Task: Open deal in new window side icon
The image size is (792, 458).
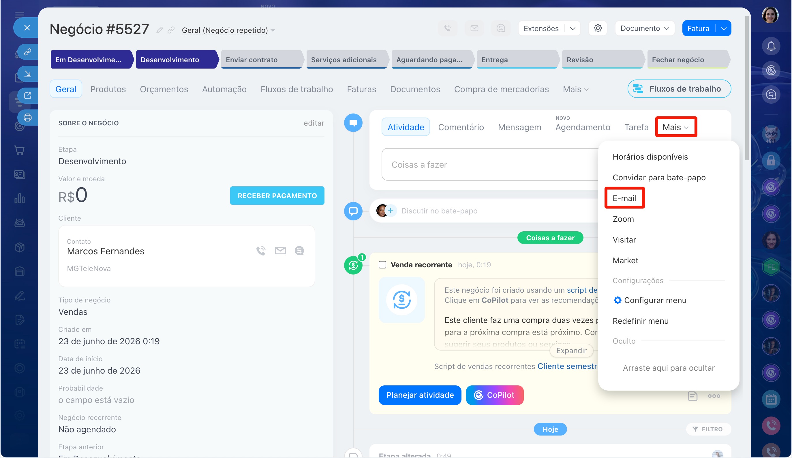Action: [x=28, y=96]
